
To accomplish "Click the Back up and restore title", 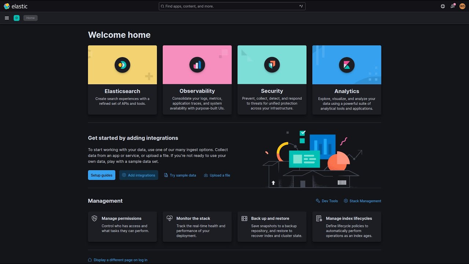I will 270,219.
